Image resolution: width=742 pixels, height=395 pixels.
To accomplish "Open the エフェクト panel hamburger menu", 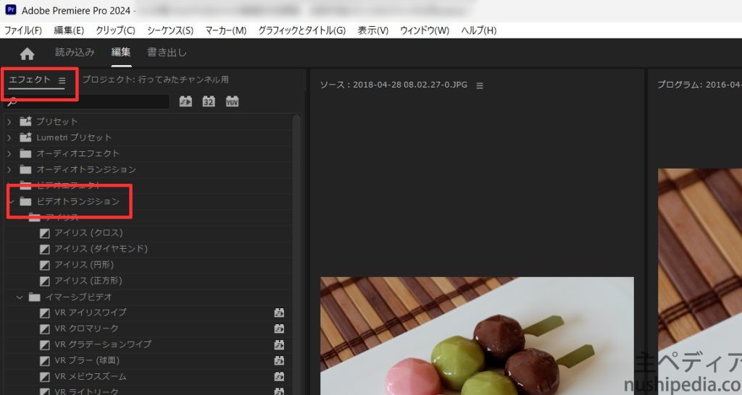I will click(x=62, y=80).
